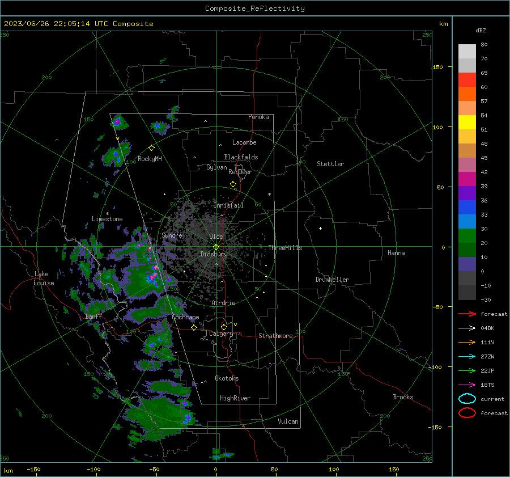The height and width of the screenshot is (477, 510).
Task: Click the Blackfalds label
Action: point(241,157)
